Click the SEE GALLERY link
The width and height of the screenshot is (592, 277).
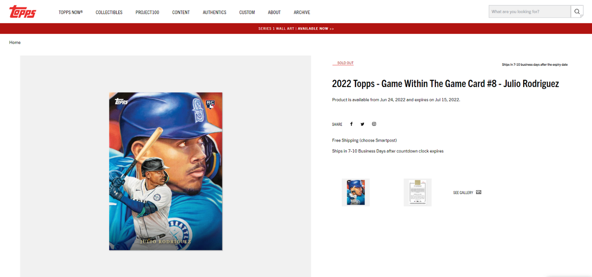[463, 192]
